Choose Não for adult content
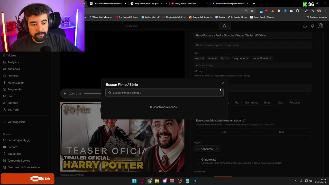 pyautogui.click(x=224, y=132)
